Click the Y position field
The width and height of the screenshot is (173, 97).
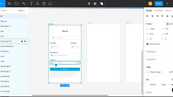pos(167,29)
